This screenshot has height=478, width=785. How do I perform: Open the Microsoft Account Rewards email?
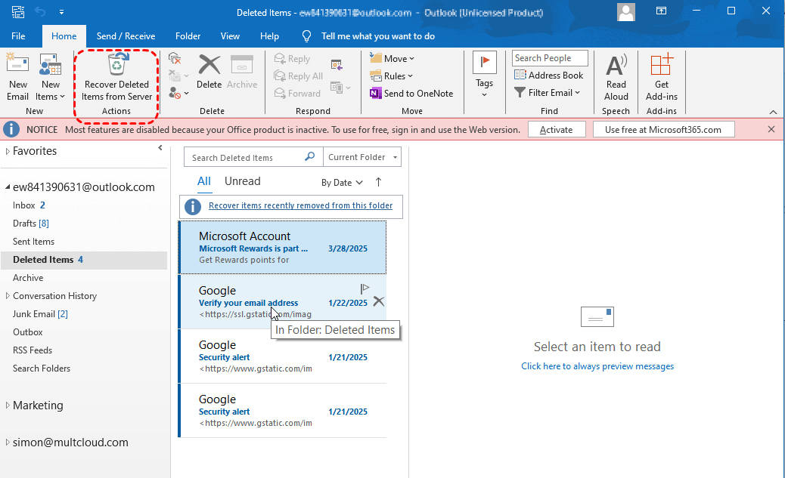[283, 248]
